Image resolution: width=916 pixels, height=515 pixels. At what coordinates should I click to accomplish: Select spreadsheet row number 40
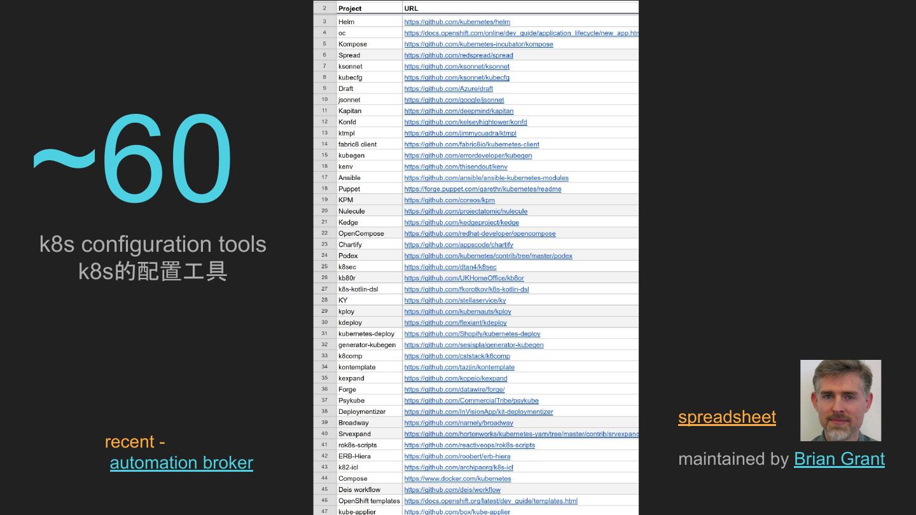click(x=324, y=434)
